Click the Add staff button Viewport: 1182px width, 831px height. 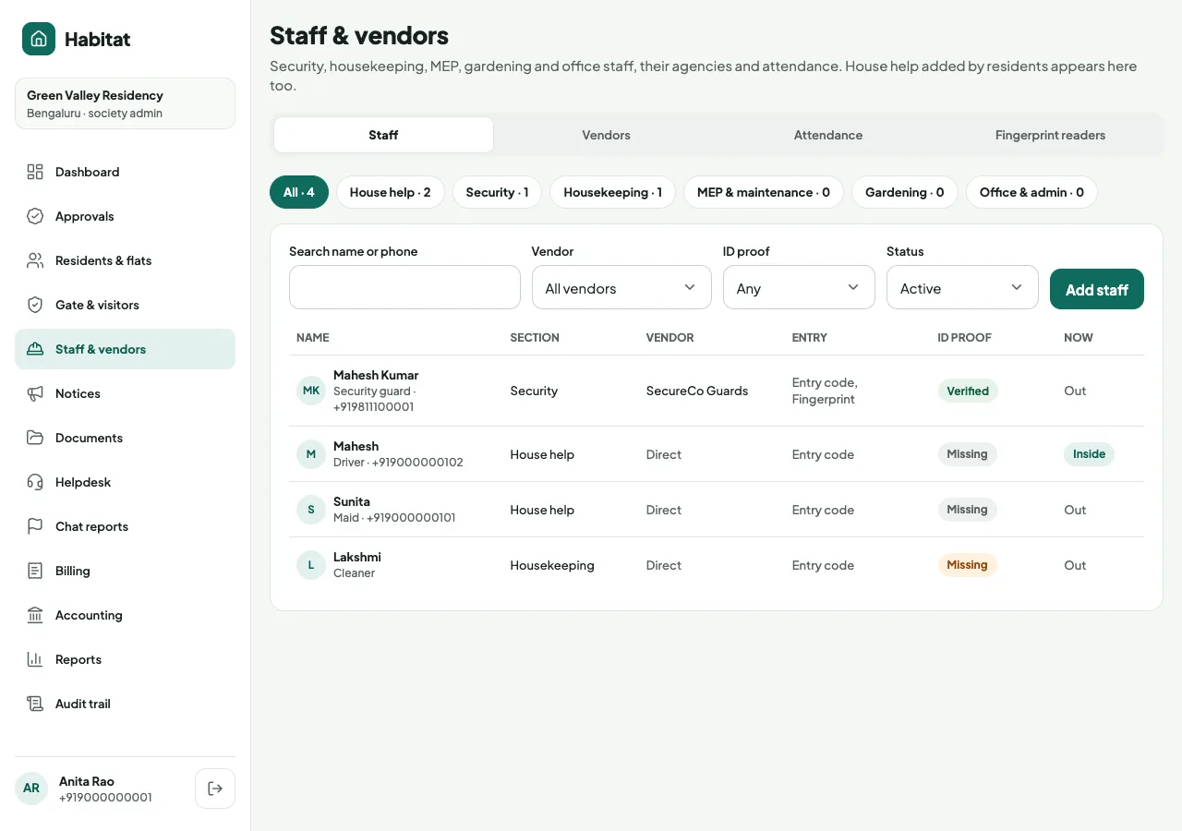1097,289
